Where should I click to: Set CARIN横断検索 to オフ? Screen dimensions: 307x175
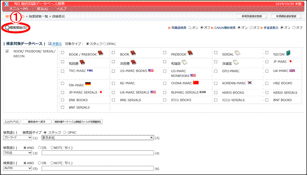(251, 28)
